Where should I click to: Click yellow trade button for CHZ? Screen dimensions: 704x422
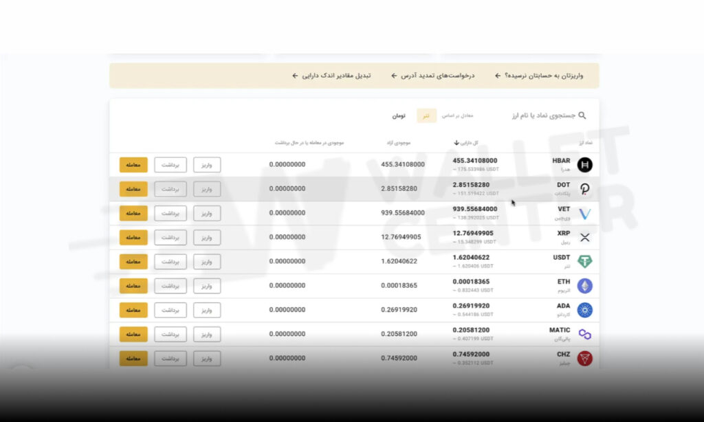133,359
